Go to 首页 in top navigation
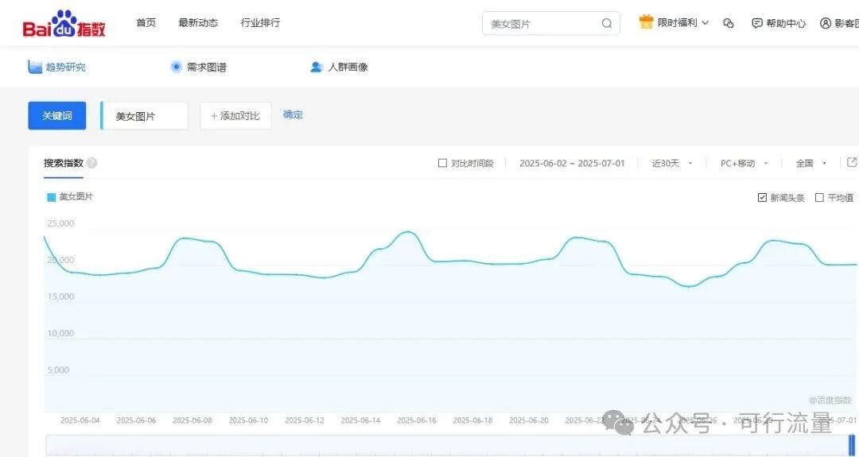The image size is (859, 457). coord(146,23)
